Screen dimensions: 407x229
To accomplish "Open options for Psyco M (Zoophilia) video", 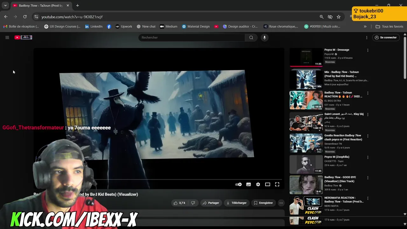I will 368,157.
